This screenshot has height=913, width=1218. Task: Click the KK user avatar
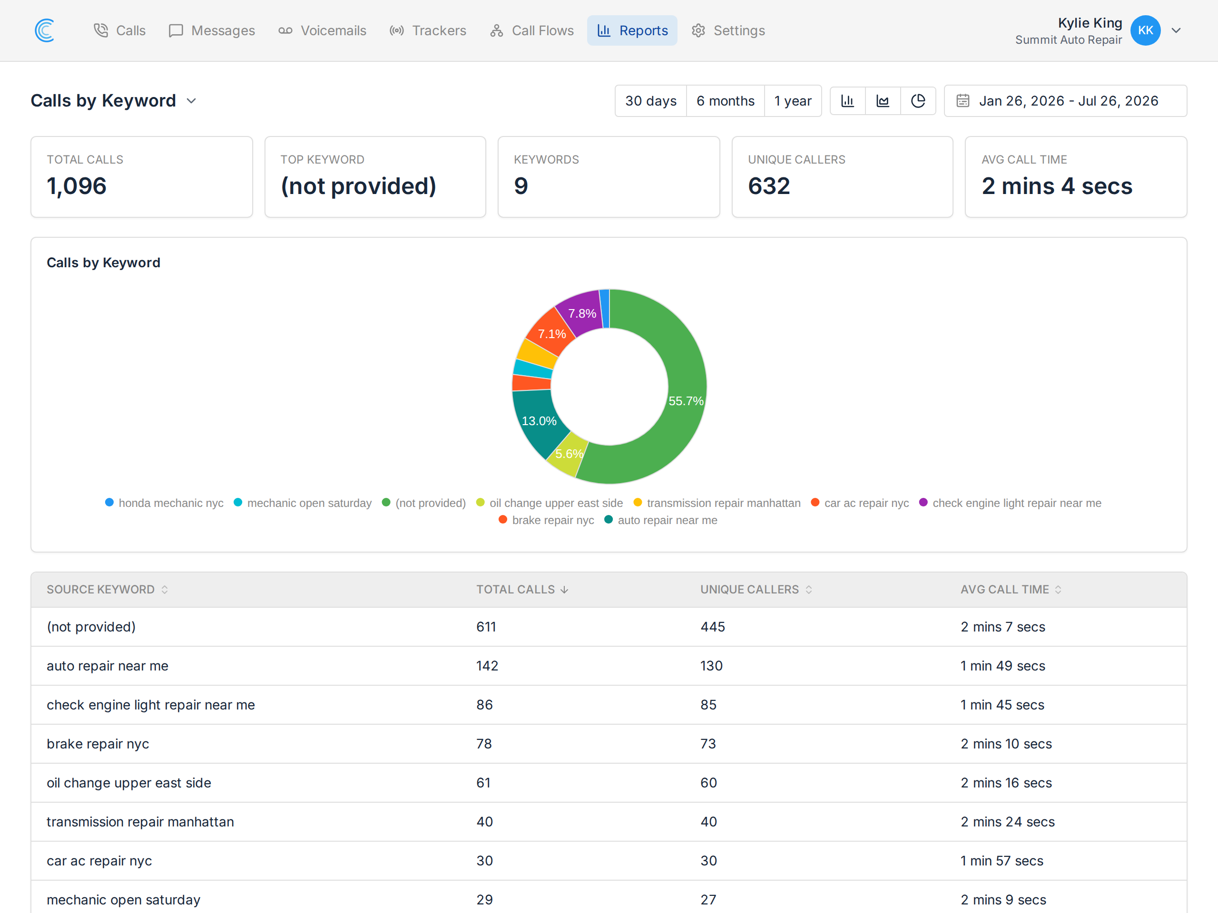click(1145, 30)
